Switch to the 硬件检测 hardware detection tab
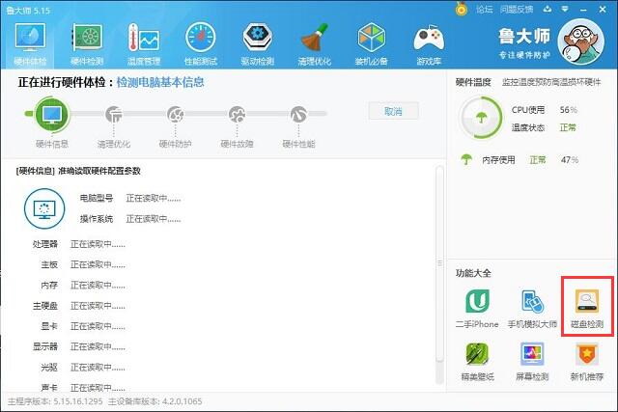 [87, 44]
